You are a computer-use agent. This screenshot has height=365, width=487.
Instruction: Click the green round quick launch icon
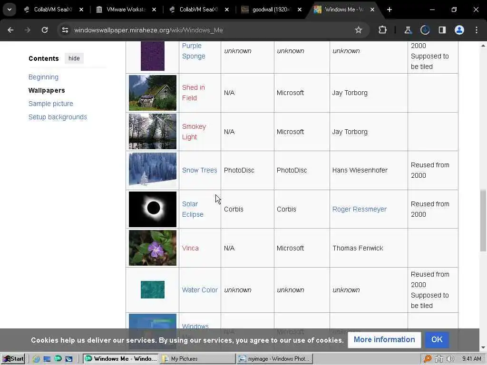click(58, 359)
